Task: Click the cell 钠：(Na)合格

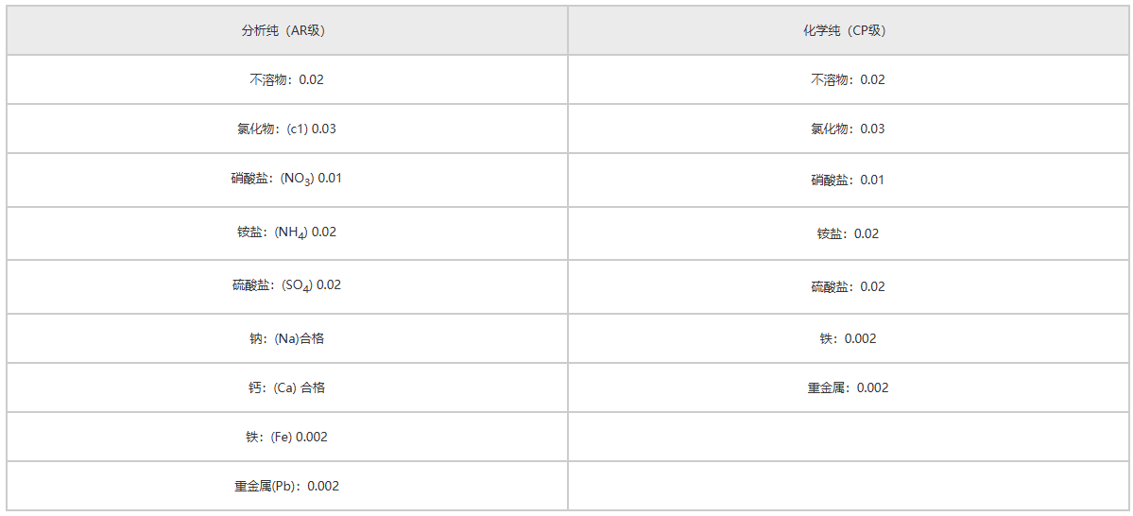Action: coord(287,338)
